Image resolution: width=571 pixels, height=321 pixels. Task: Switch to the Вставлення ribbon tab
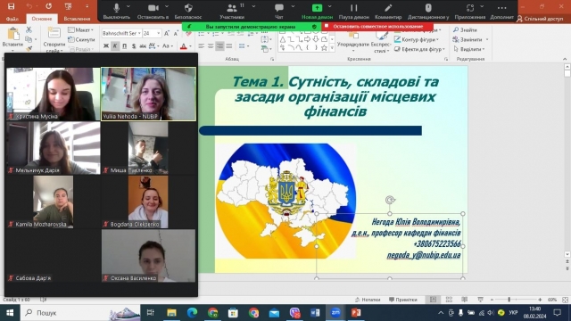pos(77,19)
